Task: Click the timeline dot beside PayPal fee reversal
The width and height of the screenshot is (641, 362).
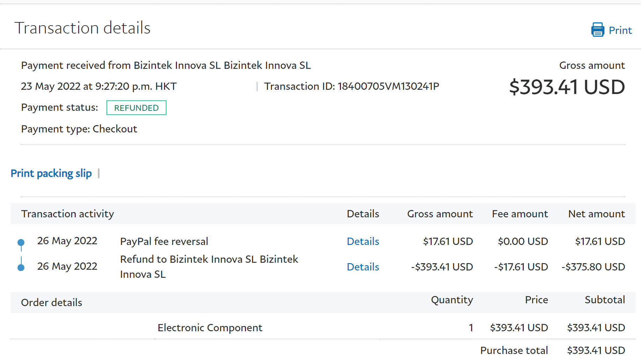Action: 21,242
